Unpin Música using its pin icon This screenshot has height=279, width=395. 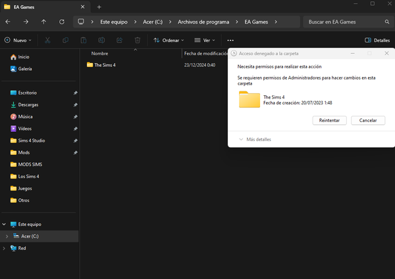tap(75, 117)
